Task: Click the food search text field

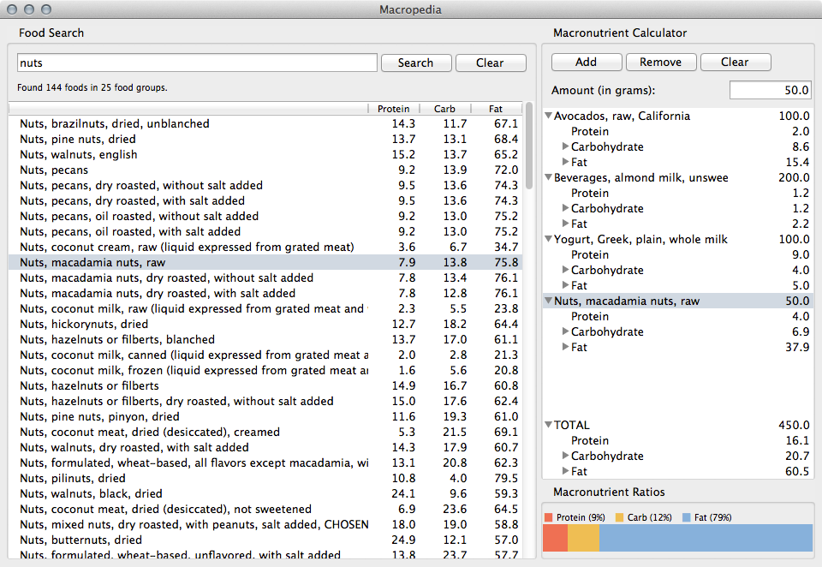Action: (x=197, y=63)
